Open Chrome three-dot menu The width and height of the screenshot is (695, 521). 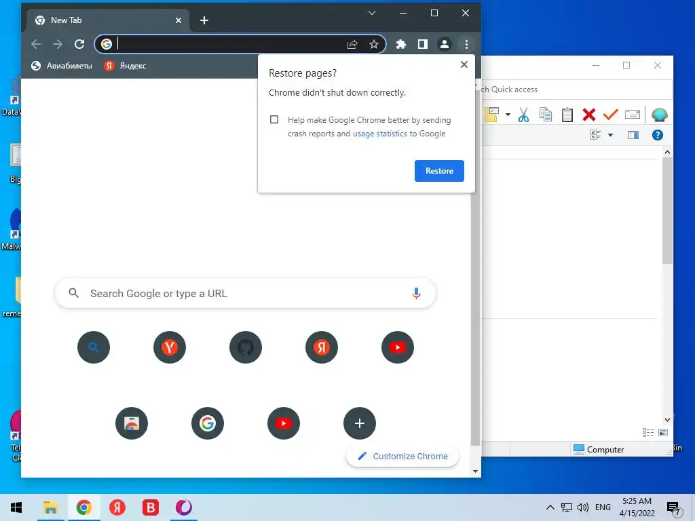(x=466, y=44)
